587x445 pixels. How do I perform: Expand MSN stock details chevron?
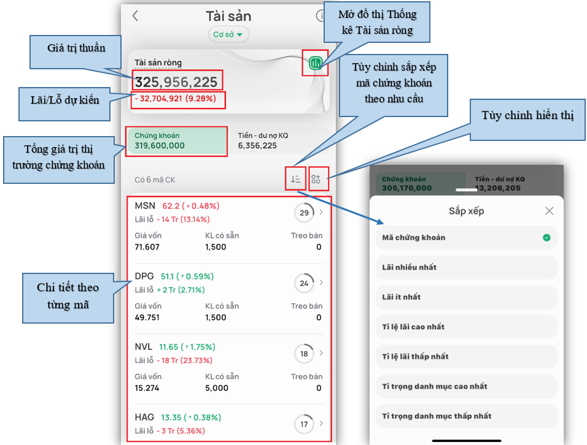click(321, 212)
